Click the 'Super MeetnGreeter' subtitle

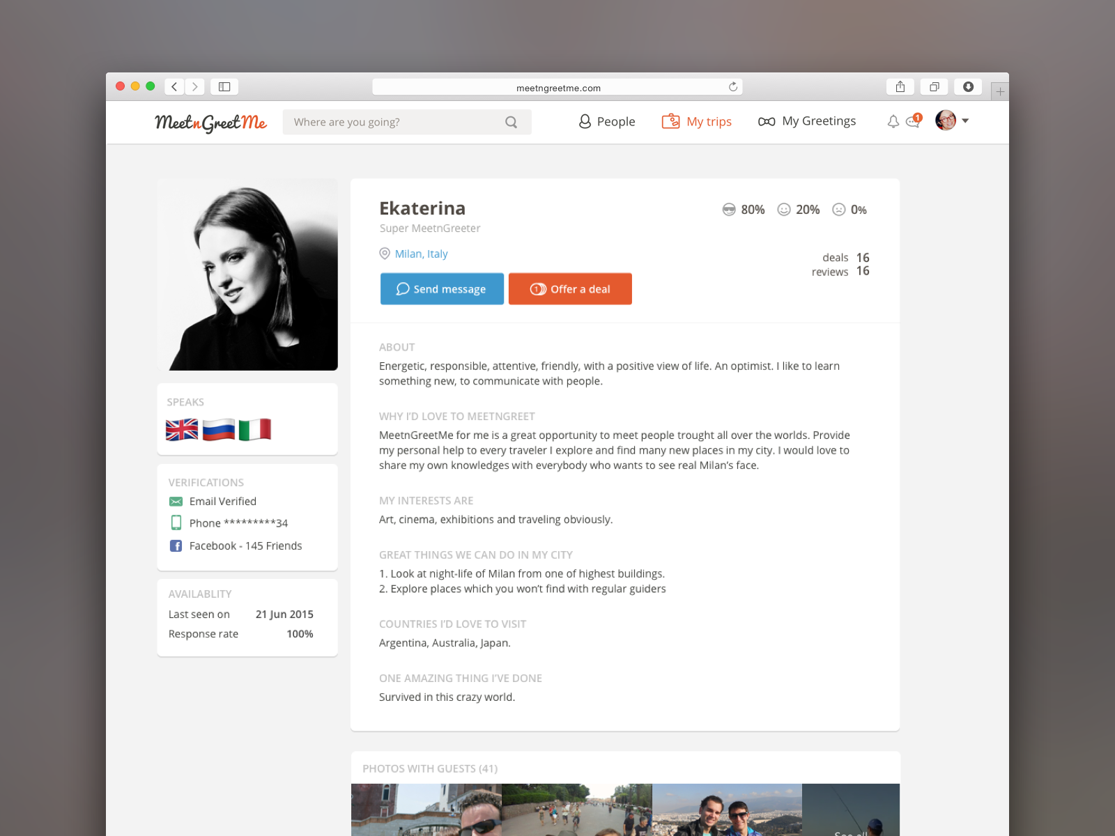(x=430, y=229)
